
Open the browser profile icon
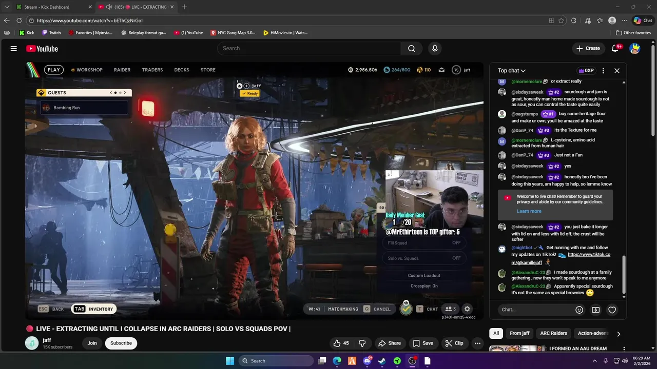coord(612,20)
